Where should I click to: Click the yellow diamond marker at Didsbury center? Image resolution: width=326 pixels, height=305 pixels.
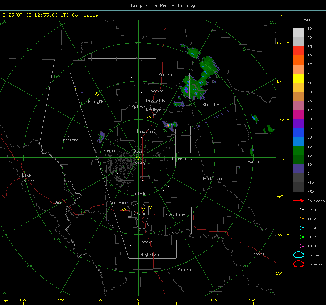coord(138,158)
